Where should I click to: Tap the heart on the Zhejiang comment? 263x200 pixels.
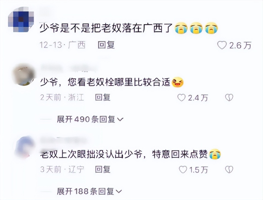181,97
